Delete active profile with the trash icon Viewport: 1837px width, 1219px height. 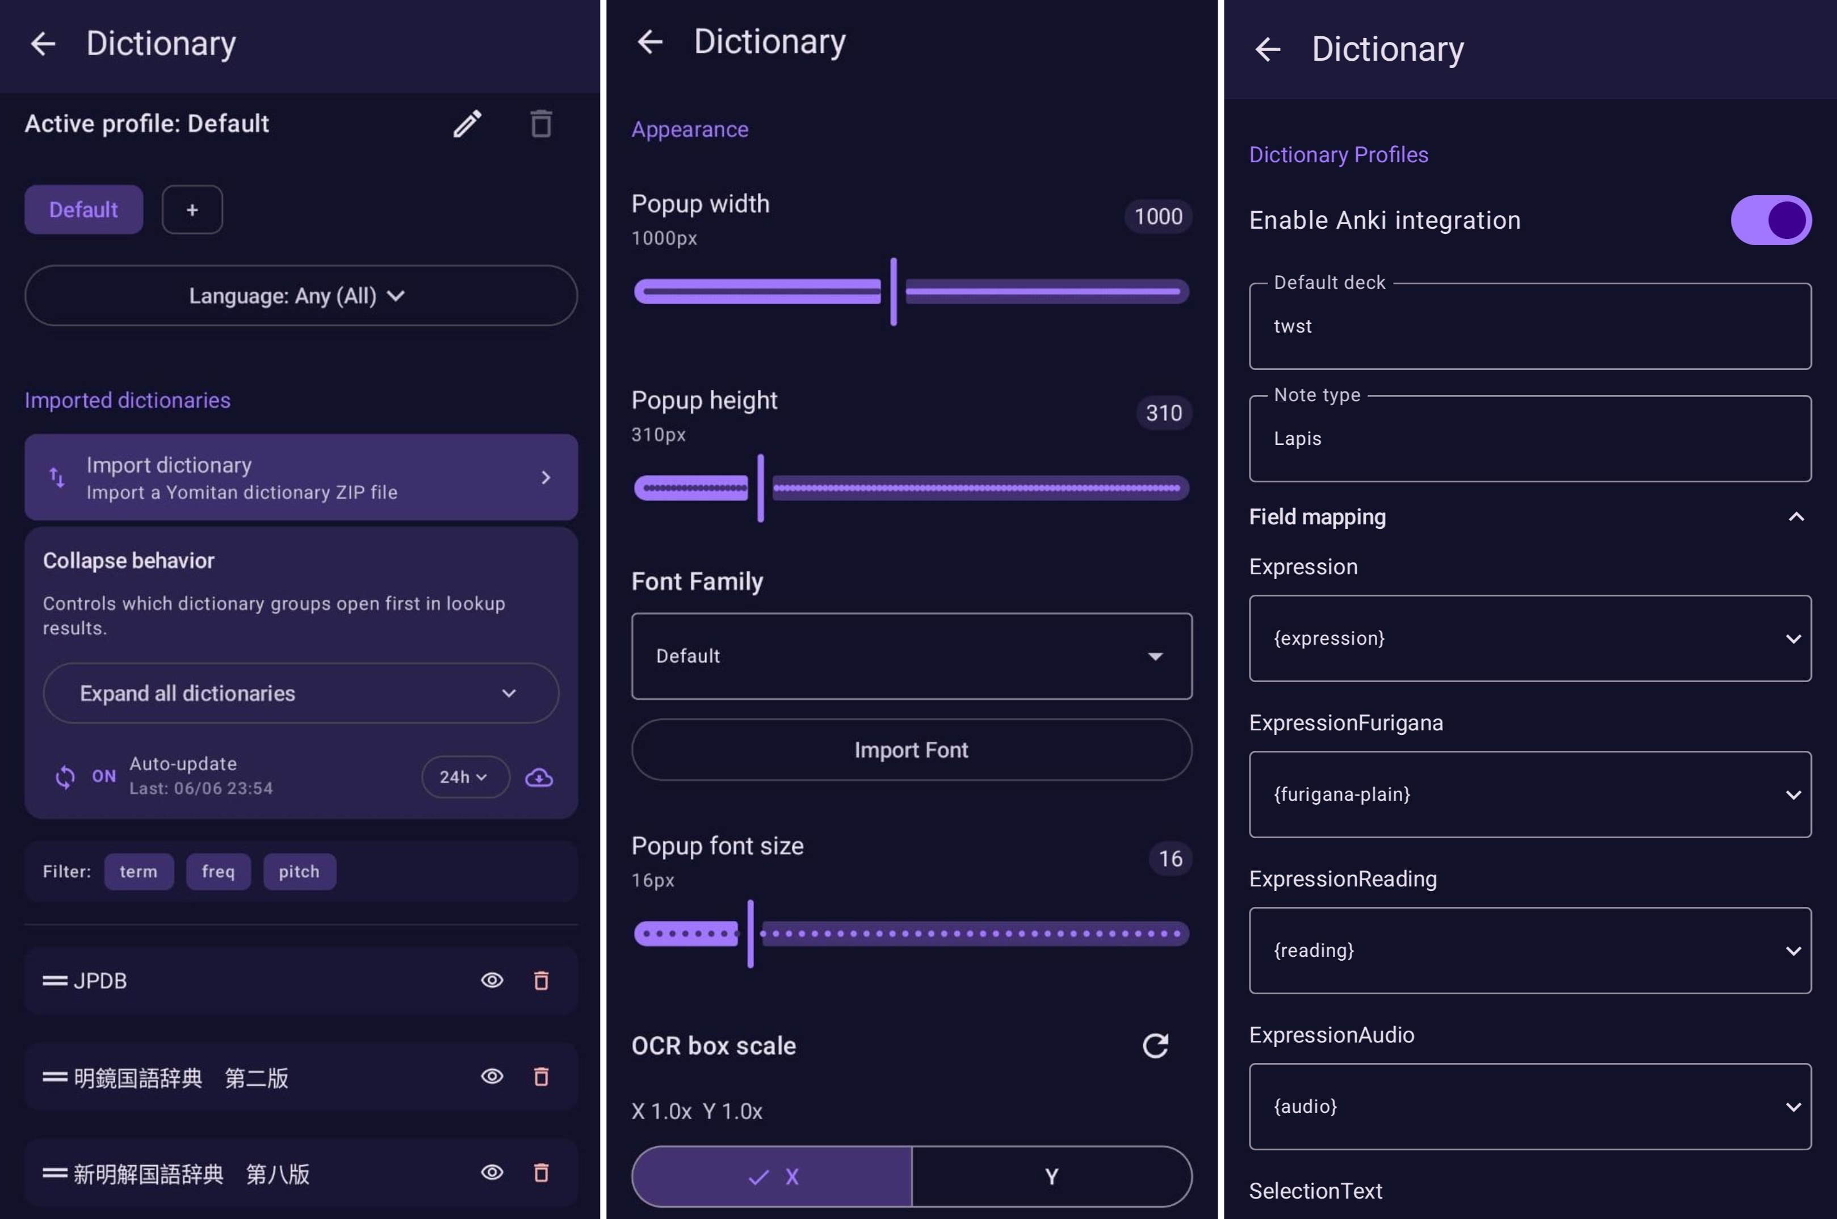point(542,124)
